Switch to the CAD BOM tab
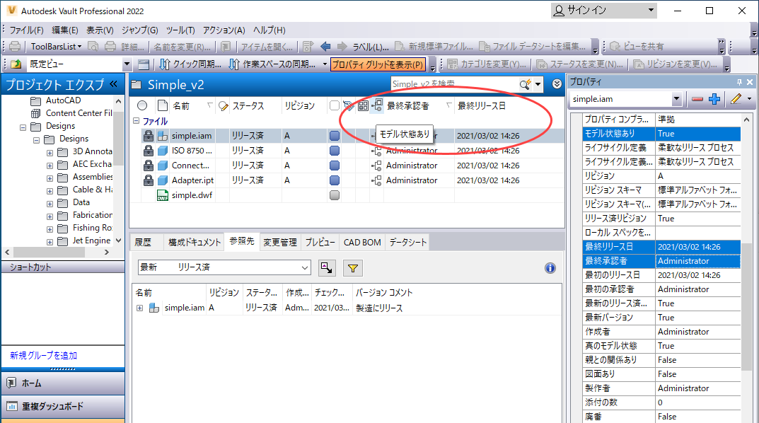The image size is (759, 423). [x=362, y=243]
